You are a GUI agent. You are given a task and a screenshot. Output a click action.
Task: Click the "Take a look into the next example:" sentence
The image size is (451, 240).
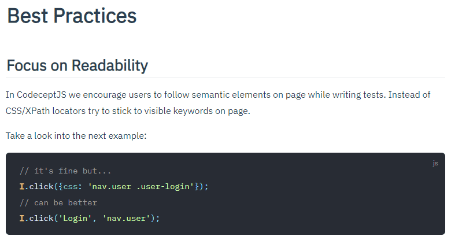coord(76,135)
